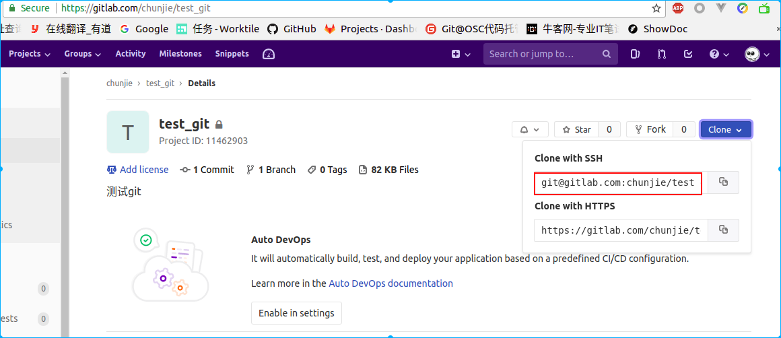This screenshot has width=781, height=338.
Task: Open the 在线翻译_有道 bookmark
Action: [71, 29]
